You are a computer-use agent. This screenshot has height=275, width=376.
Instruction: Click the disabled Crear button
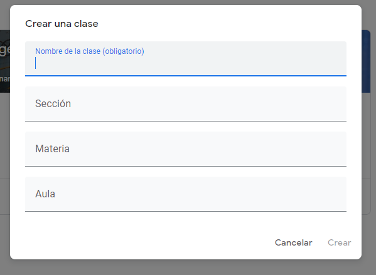pos(340,242)
